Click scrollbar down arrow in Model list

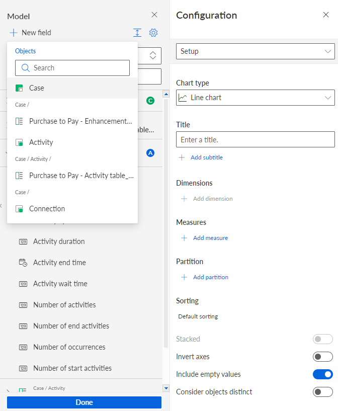(166, 388)
